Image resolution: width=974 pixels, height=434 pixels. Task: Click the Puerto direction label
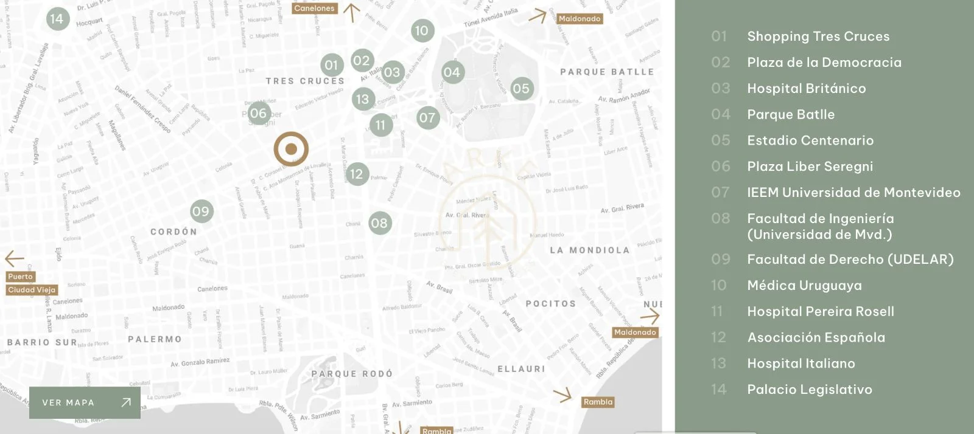[x=21, y=277]
